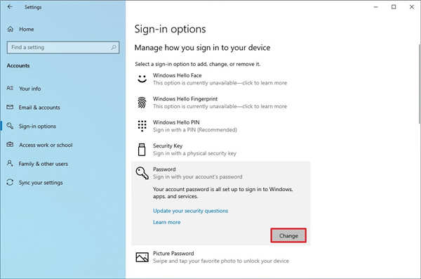The width and height of the screenshot is (421, 279).
Task: Click the Password key icon
Action: pyautogui.click(x=142, y=173)
